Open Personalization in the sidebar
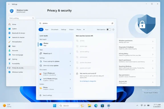This screenshot has height=109, width=164. (x=21, y=42)
